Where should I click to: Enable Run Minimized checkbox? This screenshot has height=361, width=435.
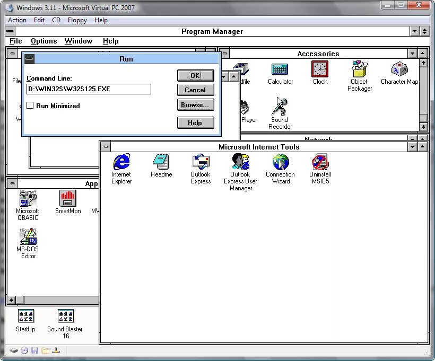coord(30,105)
